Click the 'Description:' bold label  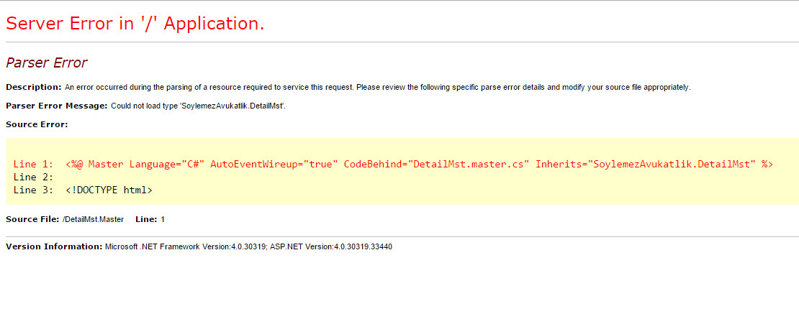34,87
